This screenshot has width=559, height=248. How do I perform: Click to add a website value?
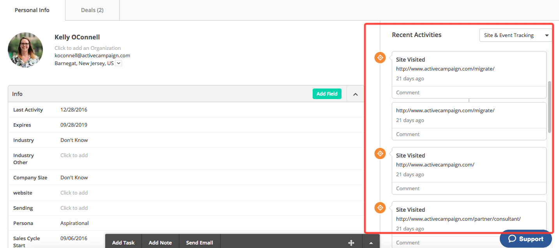(x=74, y=193)
